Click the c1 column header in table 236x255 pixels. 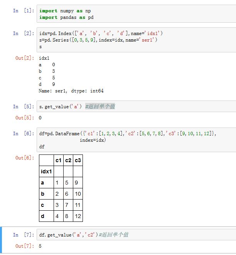pyautogui.click(x=59, y=160)
